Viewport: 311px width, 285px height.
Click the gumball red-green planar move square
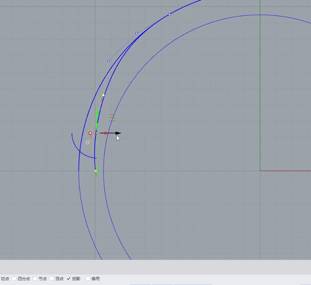[112, 117]
